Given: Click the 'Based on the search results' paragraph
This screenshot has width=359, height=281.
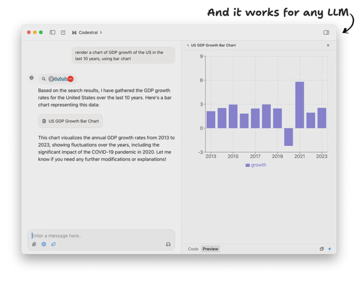Looking at the screenshot, I should pyautogui.click(x=105, y=97).
